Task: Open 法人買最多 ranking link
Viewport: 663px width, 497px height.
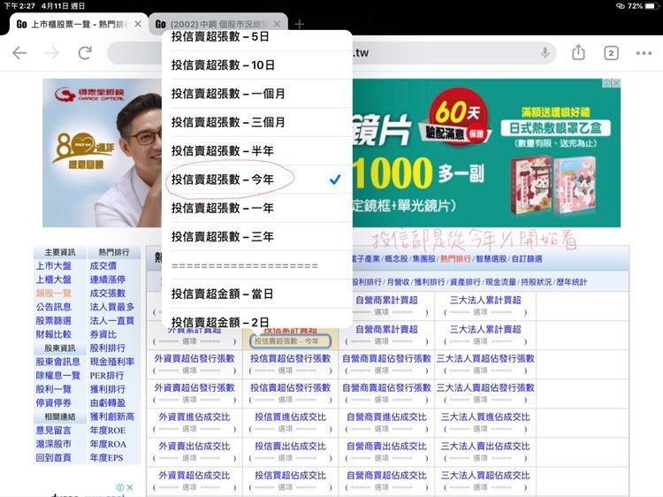Action: coord(112,307)
